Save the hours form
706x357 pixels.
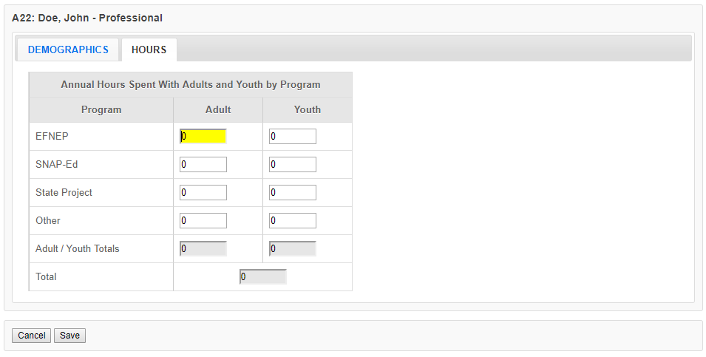click(x=70, y=336)
